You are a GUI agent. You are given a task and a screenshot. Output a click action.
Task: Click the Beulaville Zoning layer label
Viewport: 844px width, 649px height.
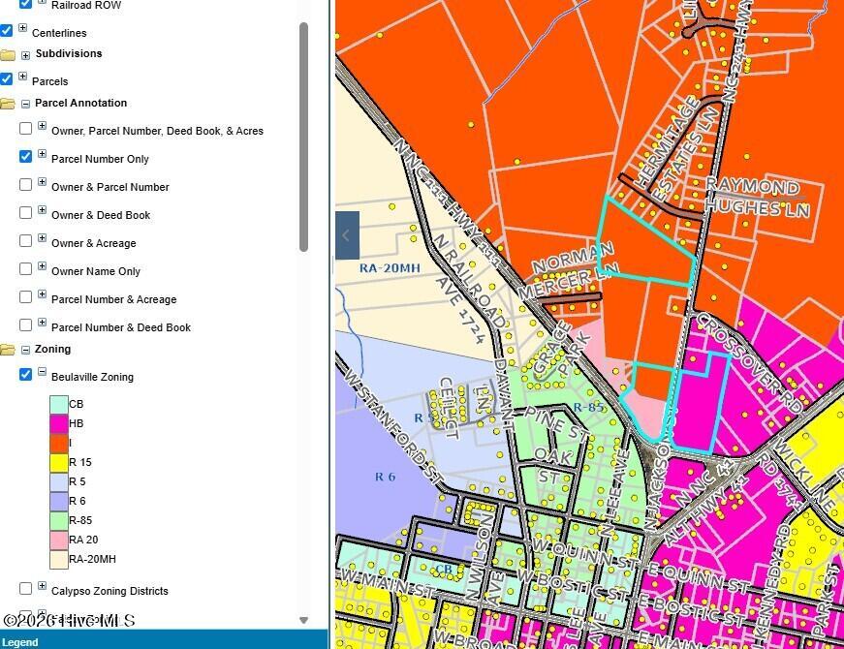[93, 377]
